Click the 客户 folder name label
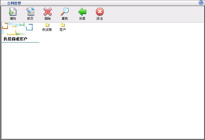This screenshot has height=140, width=205. coord(62,30)
